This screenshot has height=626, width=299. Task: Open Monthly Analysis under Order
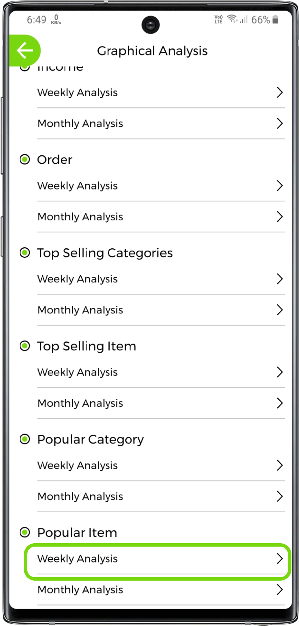pyautogui.click(x=80, y=217)
